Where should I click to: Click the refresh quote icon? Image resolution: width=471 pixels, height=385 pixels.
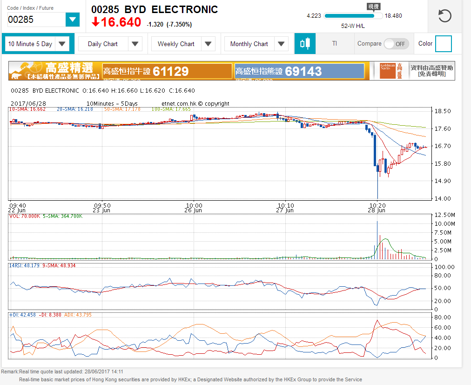pyautogui.click(x=444, y=16)
